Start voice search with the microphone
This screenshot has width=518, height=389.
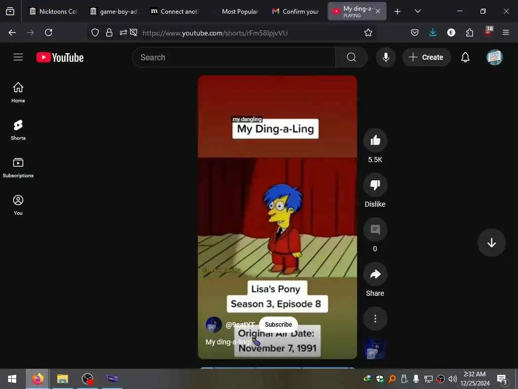[385, 57]
